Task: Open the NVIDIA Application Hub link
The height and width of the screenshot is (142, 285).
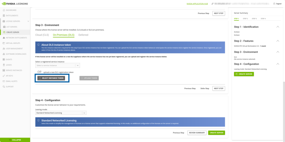Action: pos(197,4)
